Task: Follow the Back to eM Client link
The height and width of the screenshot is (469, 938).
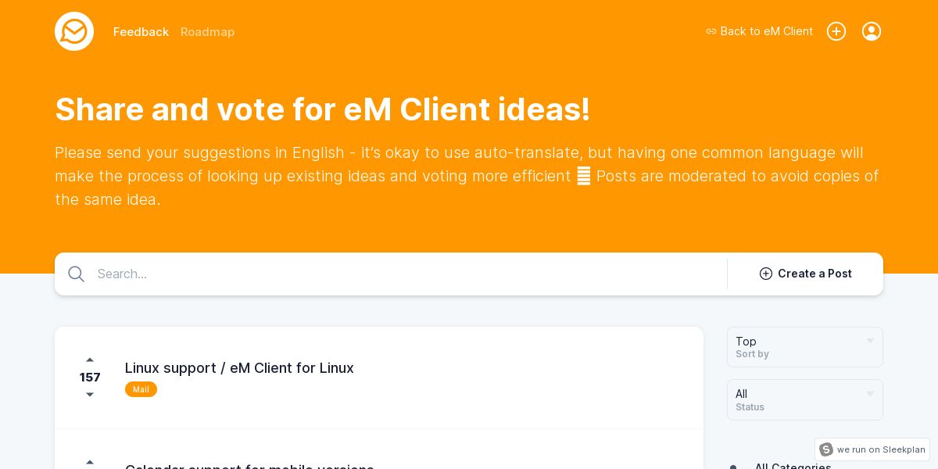Action: [x=759, y=31]
